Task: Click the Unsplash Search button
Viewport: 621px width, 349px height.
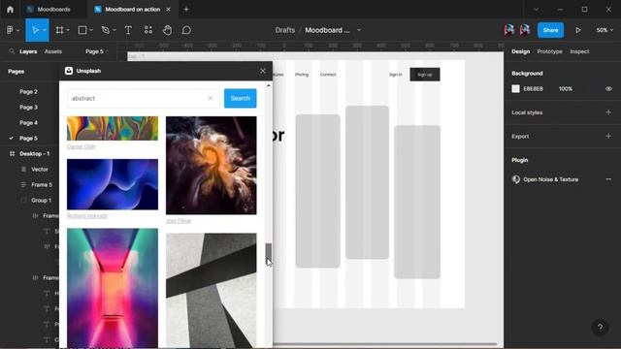Action: click(240, 98)
